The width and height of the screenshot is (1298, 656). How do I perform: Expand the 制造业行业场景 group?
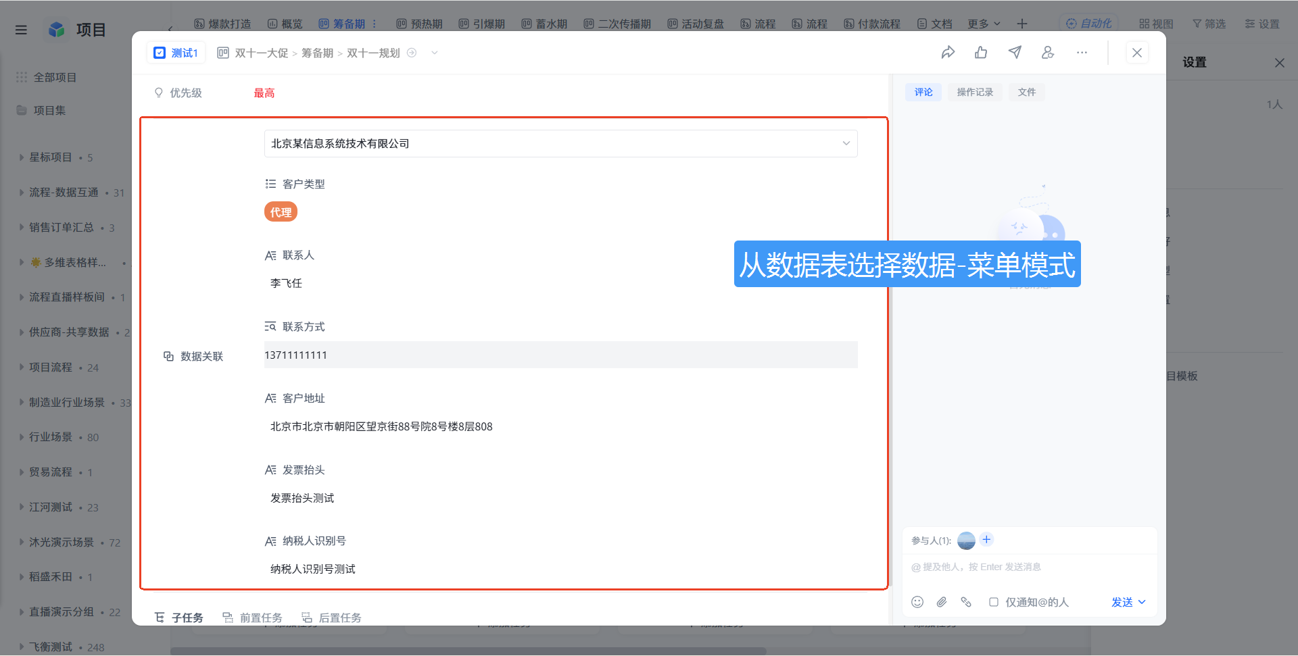(x=22, y=402)
